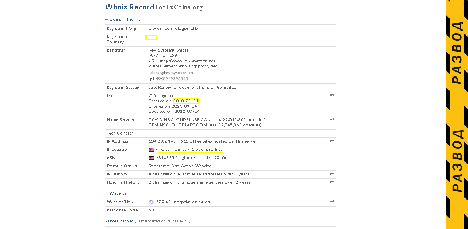Click the 'Expires on 2021-03-24' line
This screenshot has width=468, height=229.
(172, 106)
